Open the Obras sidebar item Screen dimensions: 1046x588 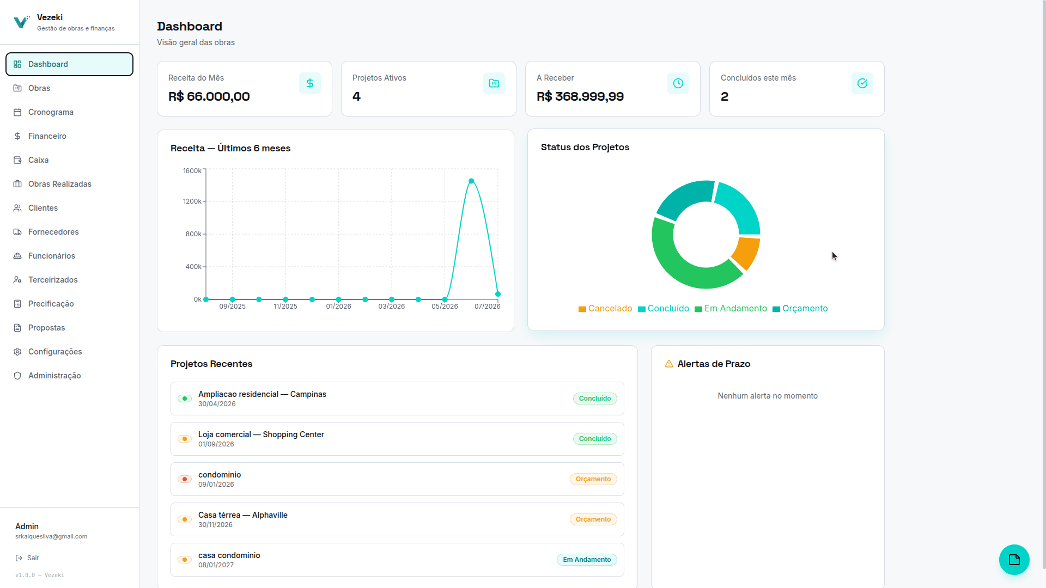click(x=69, y=88)
